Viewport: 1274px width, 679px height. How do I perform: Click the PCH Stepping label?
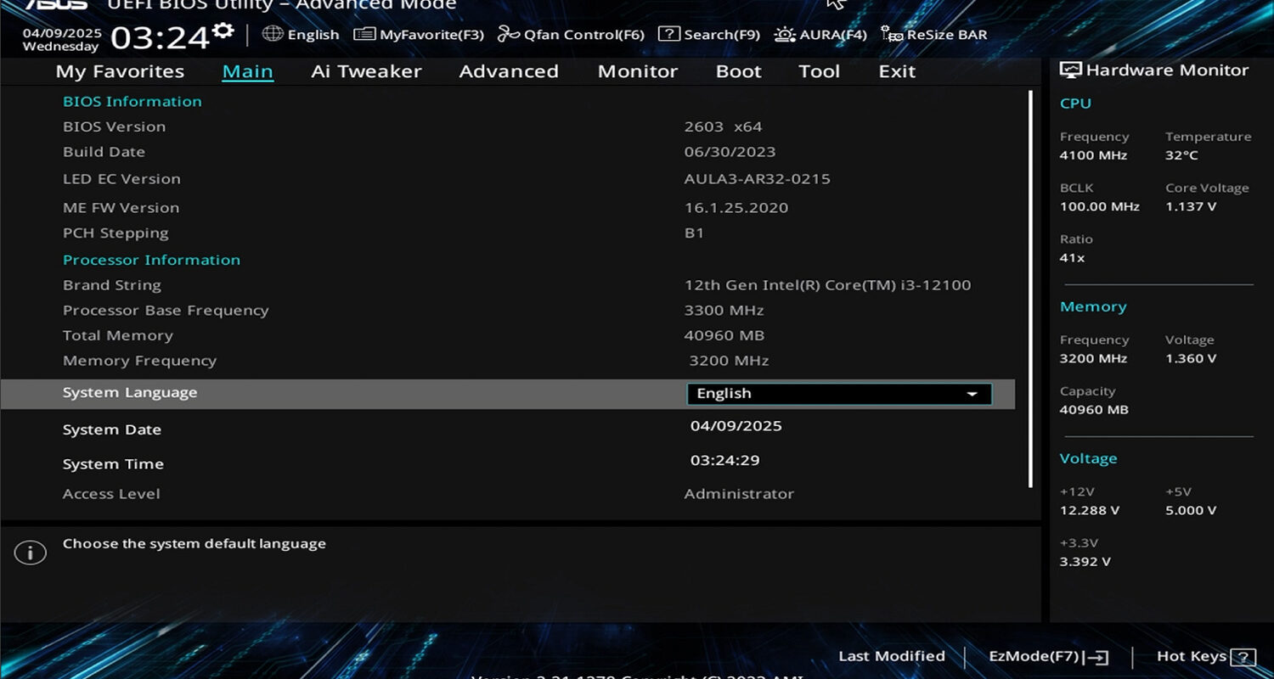116,233
